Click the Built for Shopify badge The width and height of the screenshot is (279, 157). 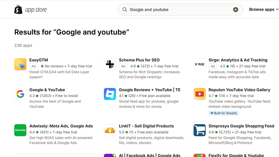tap(224, 113)
